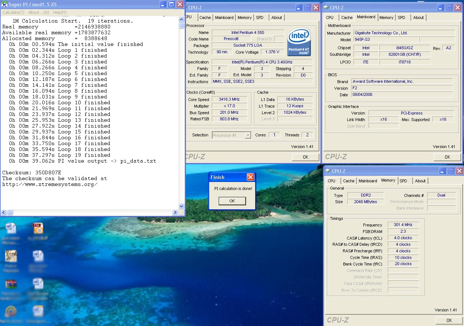Click Level 2 cache value '1024 KBytes'
Screen dimensions: 464x326
(295, 112)
